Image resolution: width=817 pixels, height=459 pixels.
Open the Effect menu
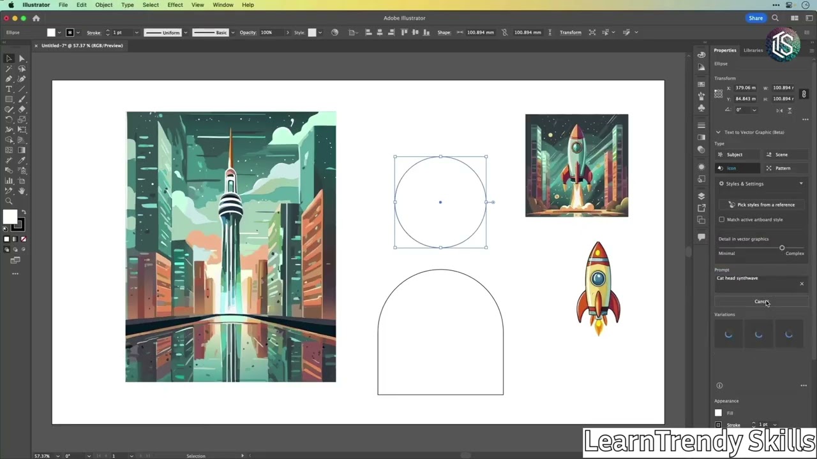point(175,4)
